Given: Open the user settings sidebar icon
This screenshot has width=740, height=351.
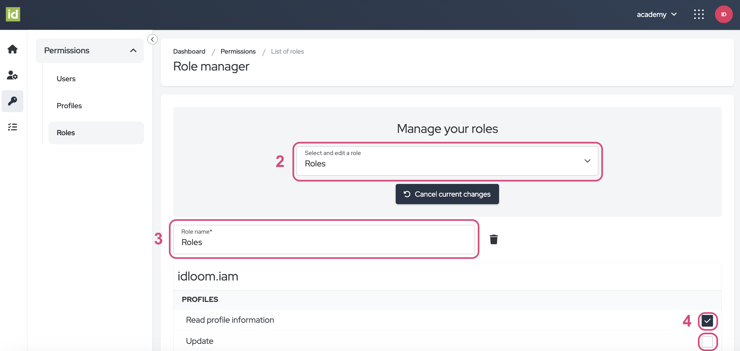Looking at the screenshot, I should [x=12, y=75].
